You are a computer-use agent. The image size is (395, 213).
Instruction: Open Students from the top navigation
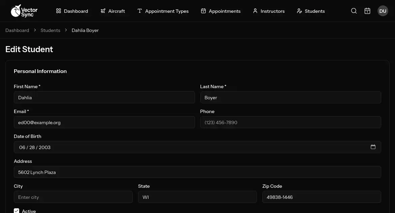(310, 11)
